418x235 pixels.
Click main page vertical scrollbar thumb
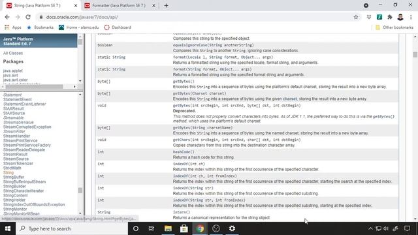pos(415,55)
